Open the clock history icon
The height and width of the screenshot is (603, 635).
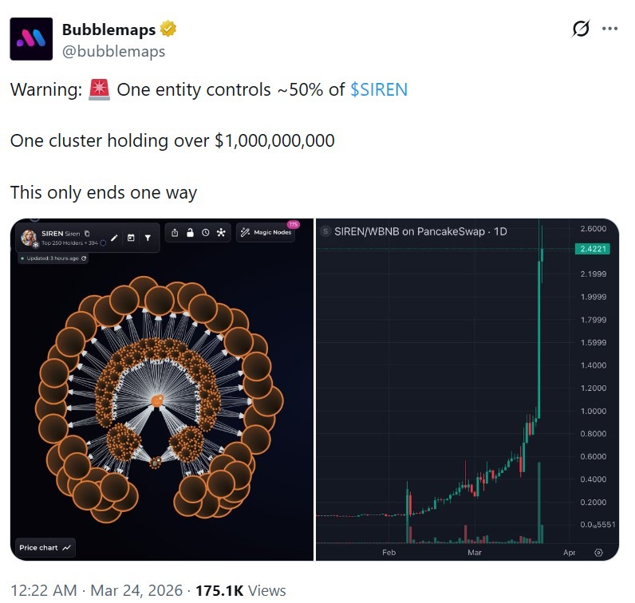206,233
